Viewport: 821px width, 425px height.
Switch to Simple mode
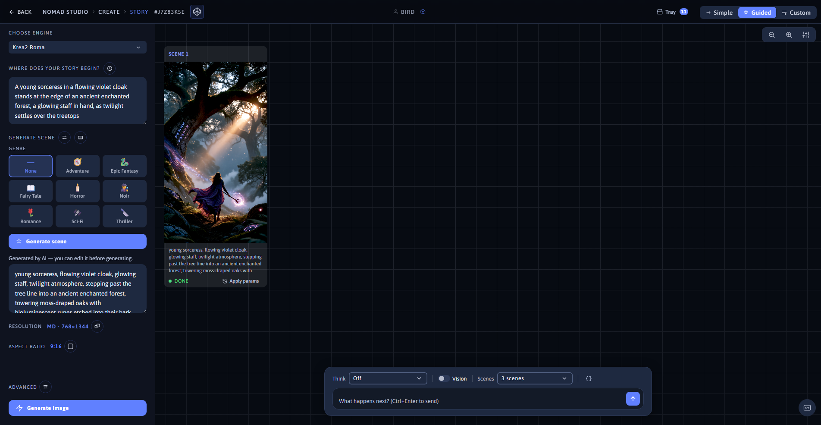click(x=719, y=13)
